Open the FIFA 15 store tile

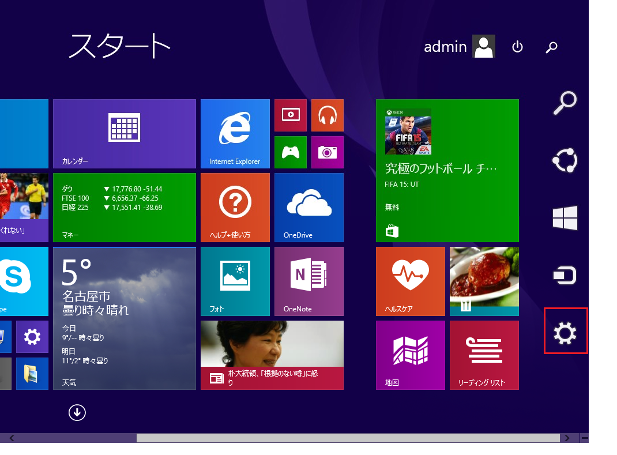[x=447, y=170]
